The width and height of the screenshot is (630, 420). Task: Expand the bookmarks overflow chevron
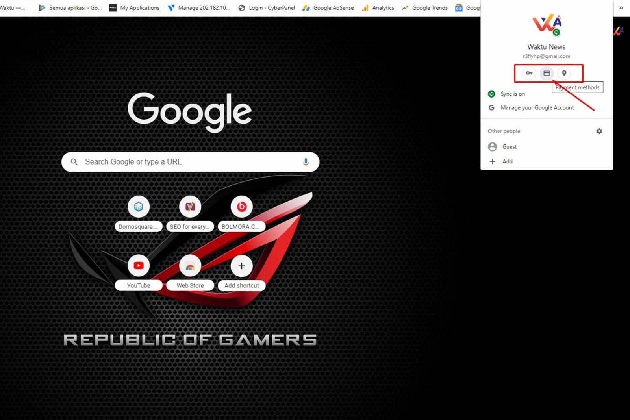[x=621, y=7]
